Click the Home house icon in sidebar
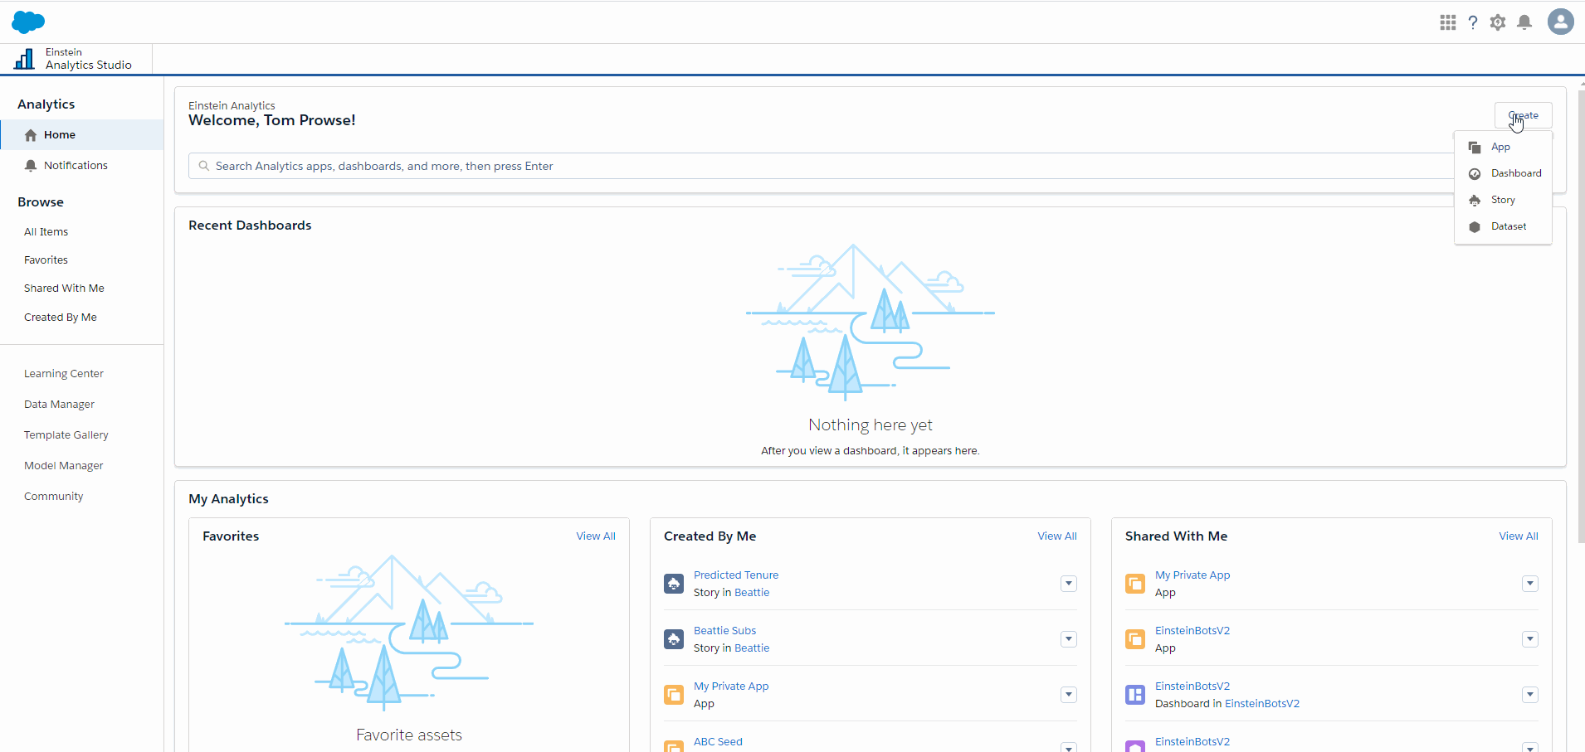Image resolution: width=1585 pixels, height=752 pixels. pos(31,135)
